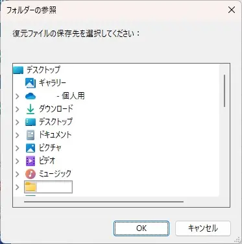Image resolution: width=242 pixels, height=244 pixels.
Task: Expand the ビデオ folder chevron
Action: point(18,161)
